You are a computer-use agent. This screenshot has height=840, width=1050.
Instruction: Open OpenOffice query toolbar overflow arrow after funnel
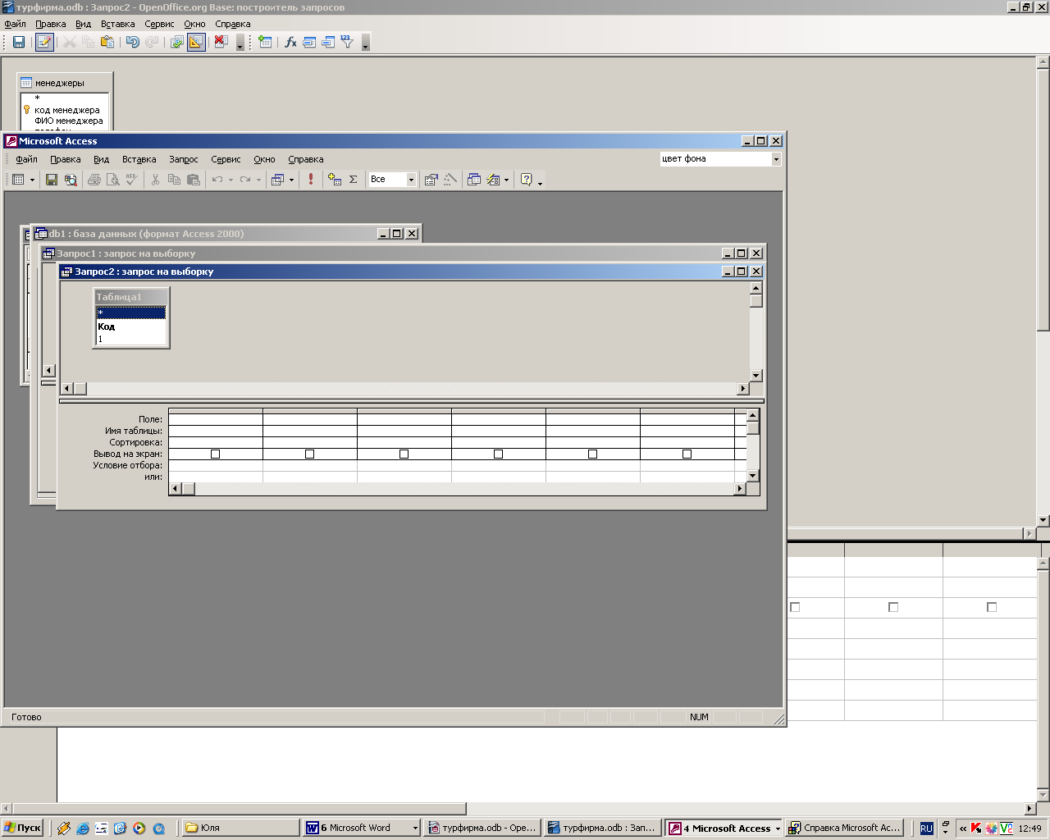(366, 42)
